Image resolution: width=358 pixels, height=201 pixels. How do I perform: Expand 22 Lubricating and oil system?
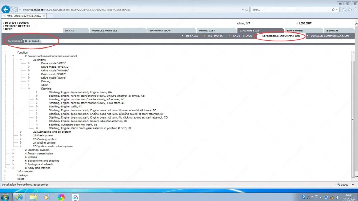(x=21, y=132)
